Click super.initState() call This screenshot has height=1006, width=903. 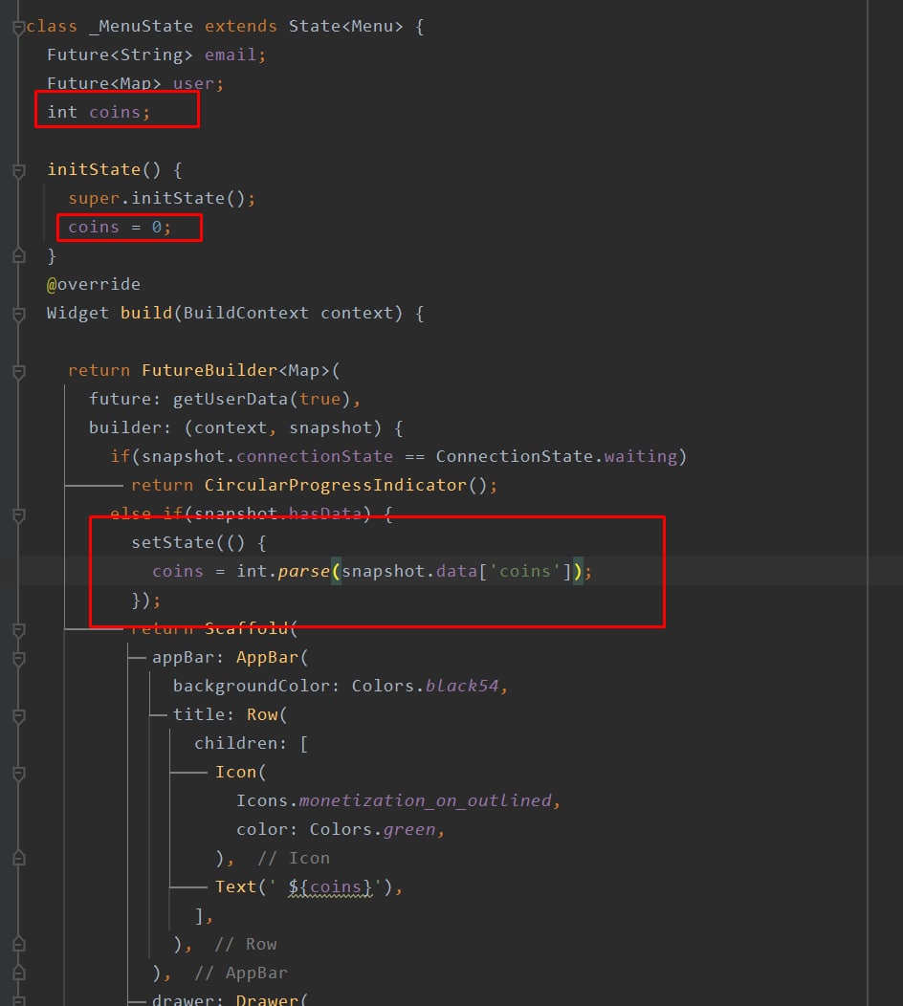coord(156,198)
